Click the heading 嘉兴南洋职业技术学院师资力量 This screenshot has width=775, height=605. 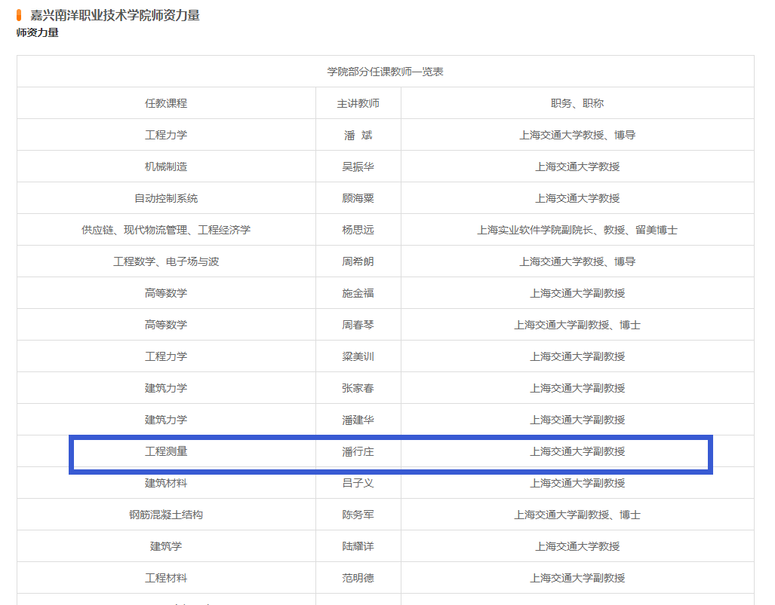(115, 15)
